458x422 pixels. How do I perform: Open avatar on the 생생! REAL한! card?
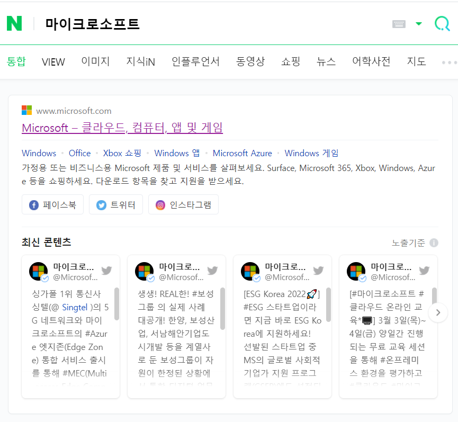click(x=145, y=271)
